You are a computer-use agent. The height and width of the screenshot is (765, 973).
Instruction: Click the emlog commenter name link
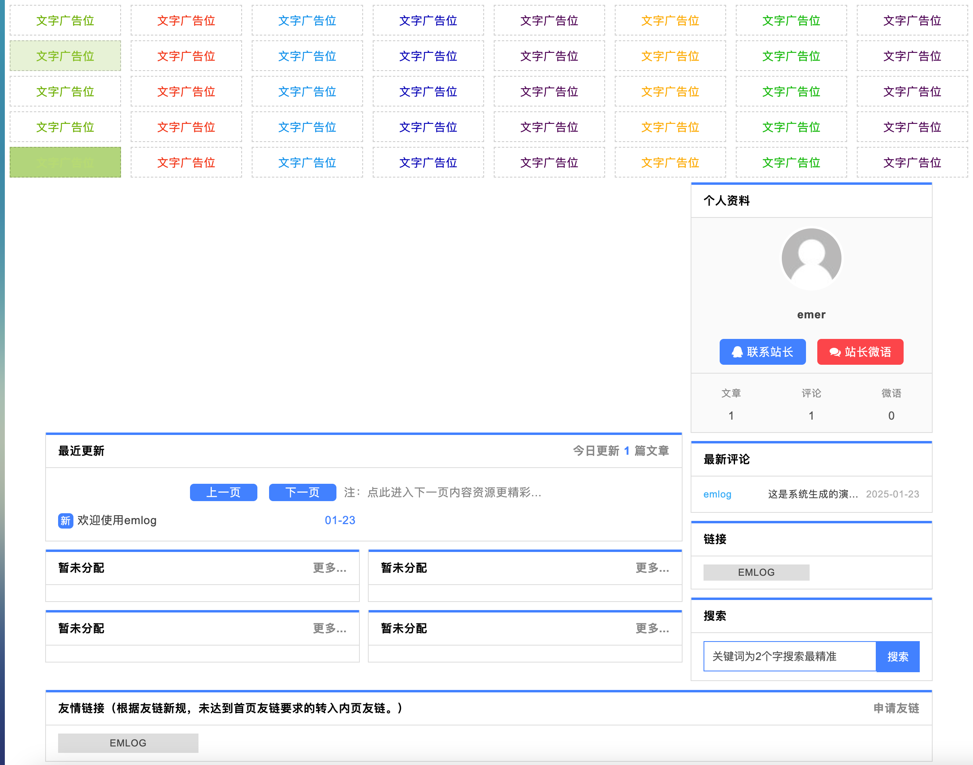717,494
